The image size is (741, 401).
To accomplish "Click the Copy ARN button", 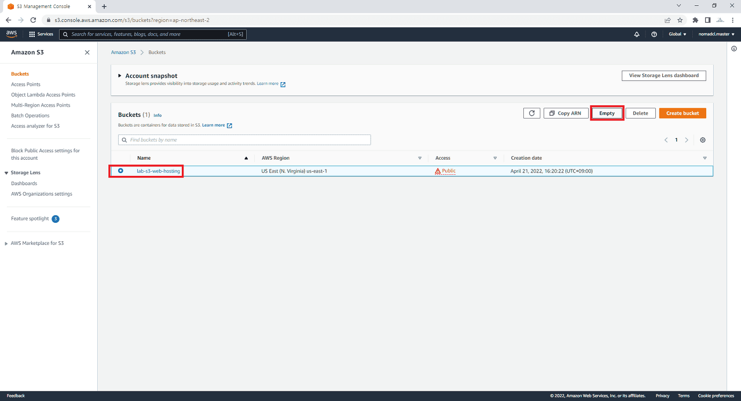I will coord(566,113).
